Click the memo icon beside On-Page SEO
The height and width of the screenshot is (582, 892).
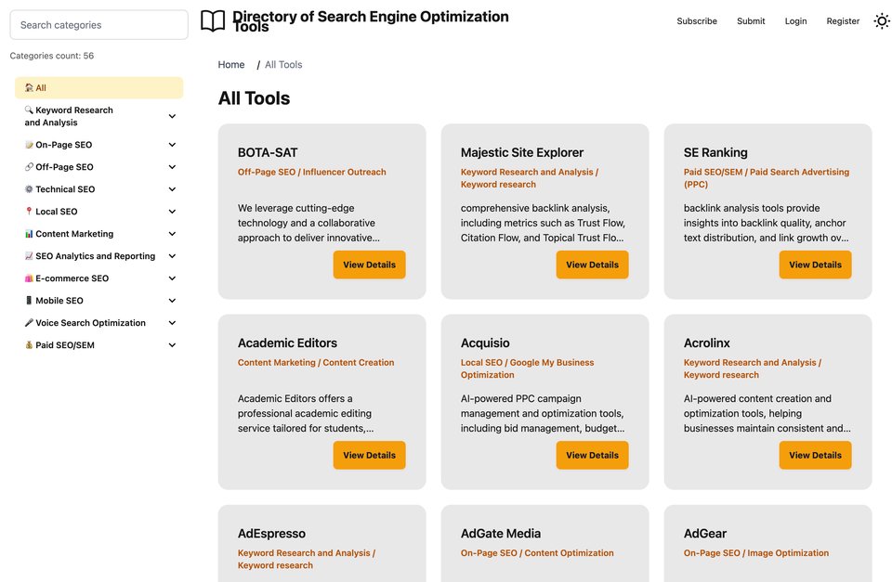(29, 145)
